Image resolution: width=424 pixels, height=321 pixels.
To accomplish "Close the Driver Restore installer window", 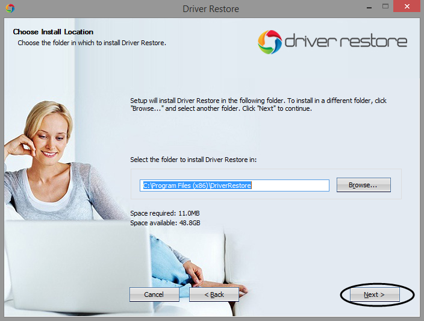I will [x=407, y=6].
